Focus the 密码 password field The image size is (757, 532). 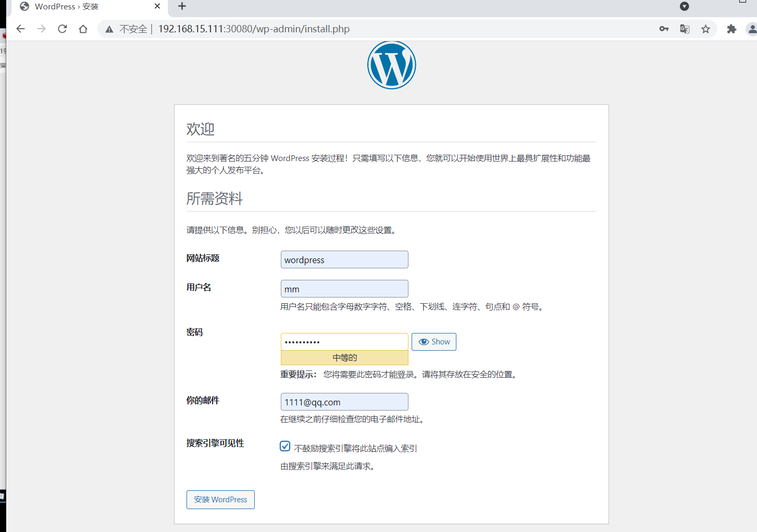click(344, 342)
